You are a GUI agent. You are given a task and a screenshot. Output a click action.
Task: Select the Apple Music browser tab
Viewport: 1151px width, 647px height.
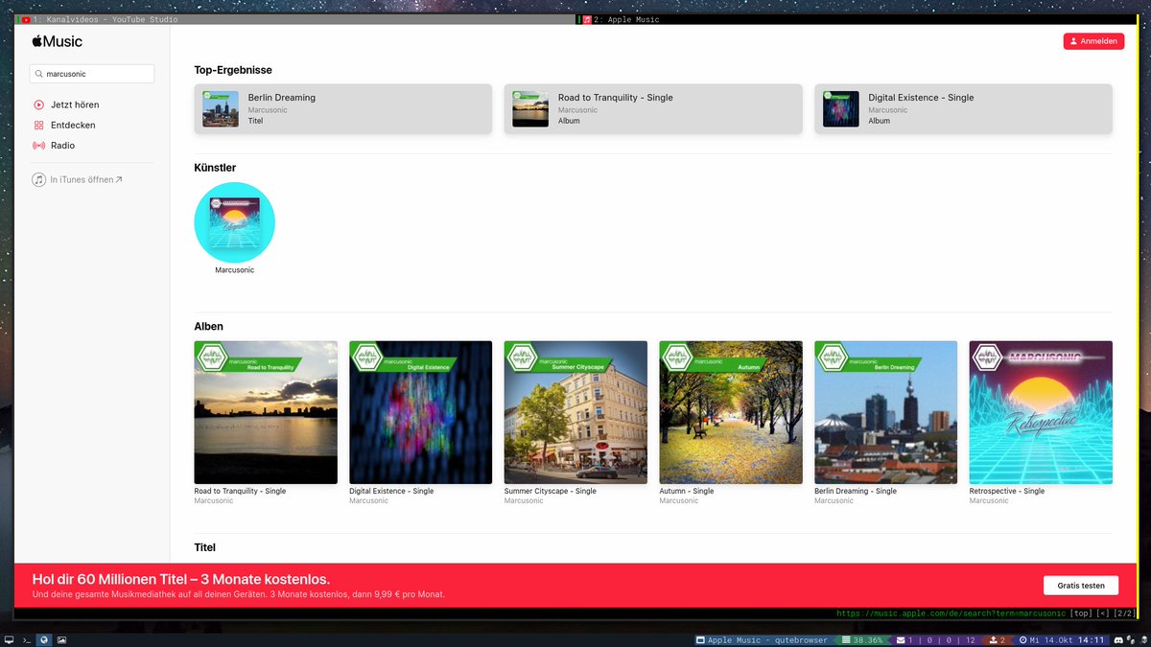(x=858, y=19)
